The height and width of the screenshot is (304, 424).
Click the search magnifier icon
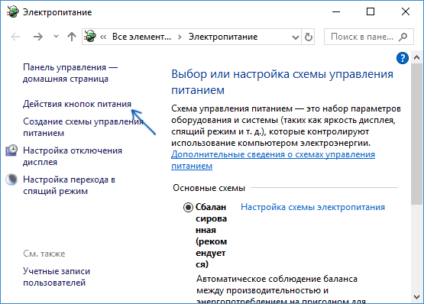(403, 37)
